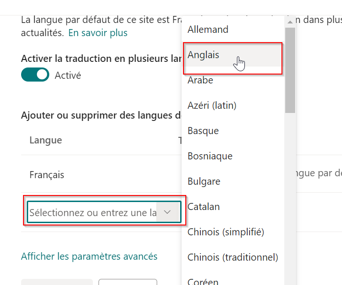342x285 pixels.
Task: Expand the language combo box chevron
Action: point(167,212)
